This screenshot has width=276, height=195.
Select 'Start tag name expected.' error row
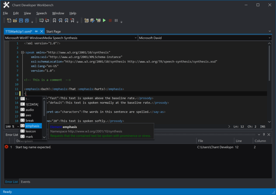[x=138, y=147]
